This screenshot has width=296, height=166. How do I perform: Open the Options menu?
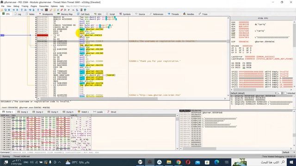point(54,6)
